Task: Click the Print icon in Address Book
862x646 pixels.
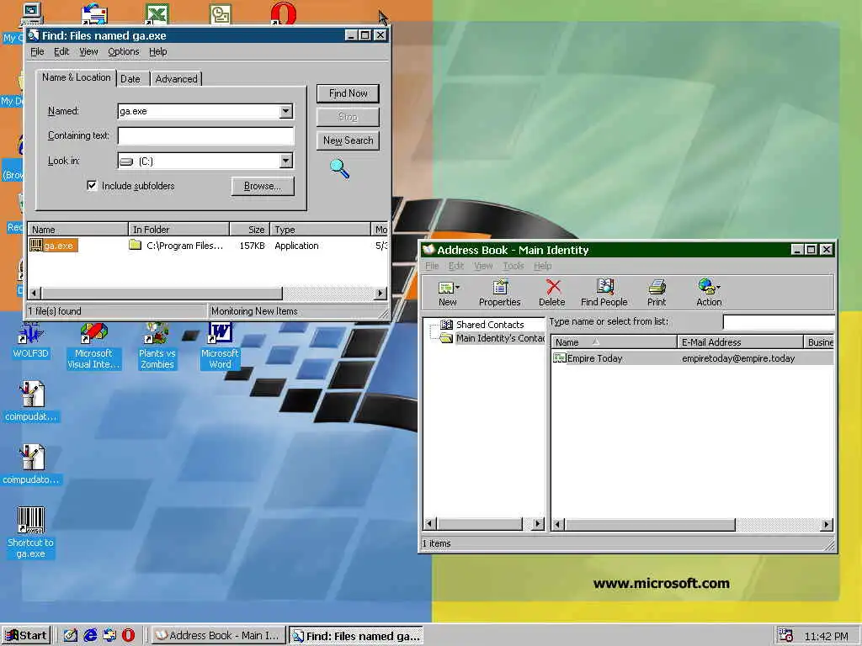Action: 657,287
